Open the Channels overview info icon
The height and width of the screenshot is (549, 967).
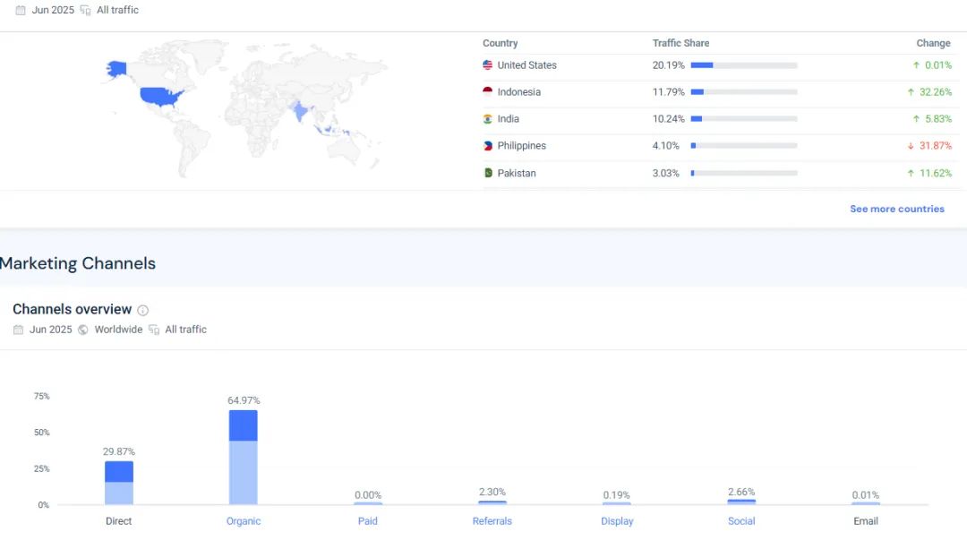pos(142,310)
